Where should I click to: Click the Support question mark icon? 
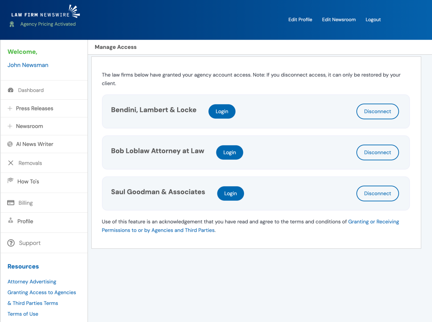tap(11, 243)
